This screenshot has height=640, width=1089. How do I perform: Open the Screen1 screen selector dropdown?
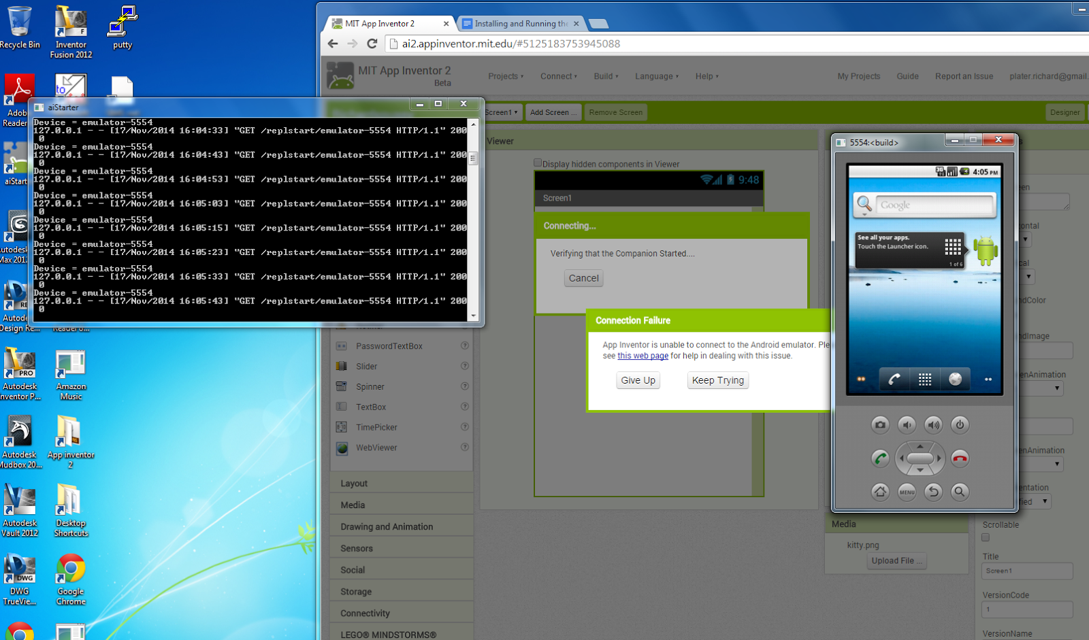[502, 112]
